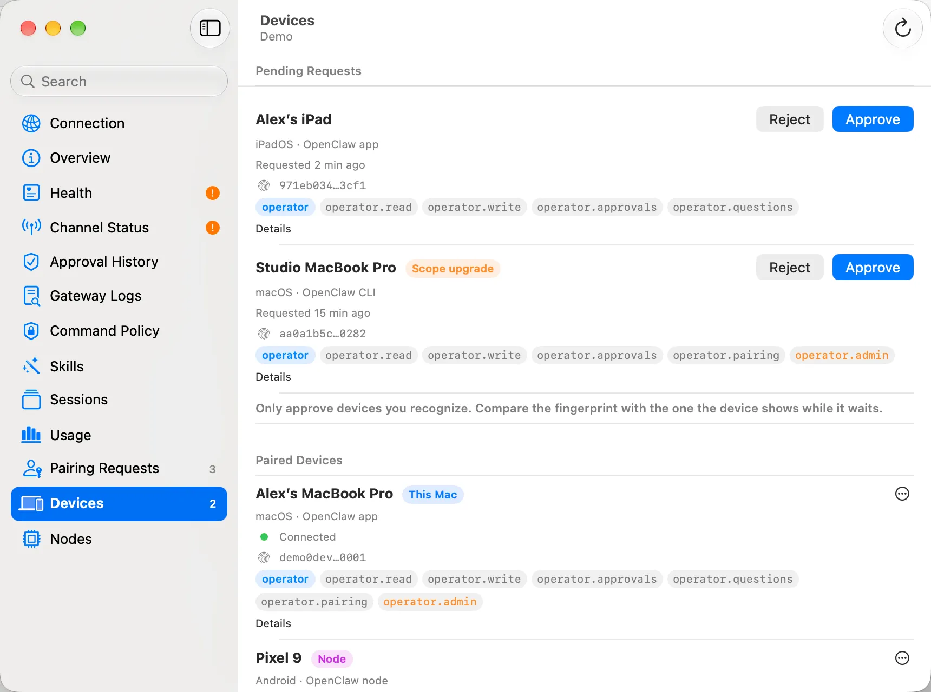Image resolution: width=931 pixels, height=692 pixels.
Task: Open the Nodes section
Action: (x=119, y=539)
